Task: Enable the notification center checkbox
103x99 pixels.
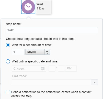Action: coord(8,92)
